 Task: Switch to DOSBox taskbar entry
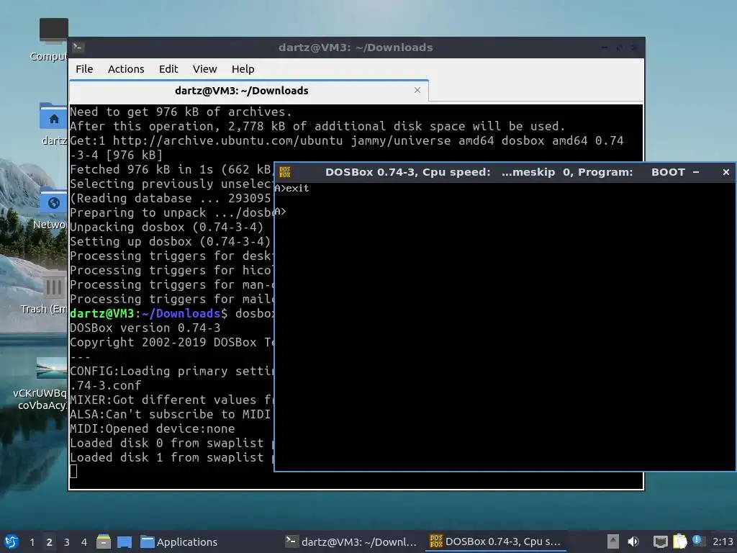coord(495,542)
